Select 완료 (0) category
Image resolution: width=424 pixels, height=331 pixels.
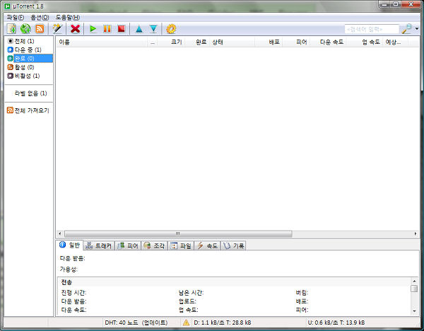[x=30, y=59]
